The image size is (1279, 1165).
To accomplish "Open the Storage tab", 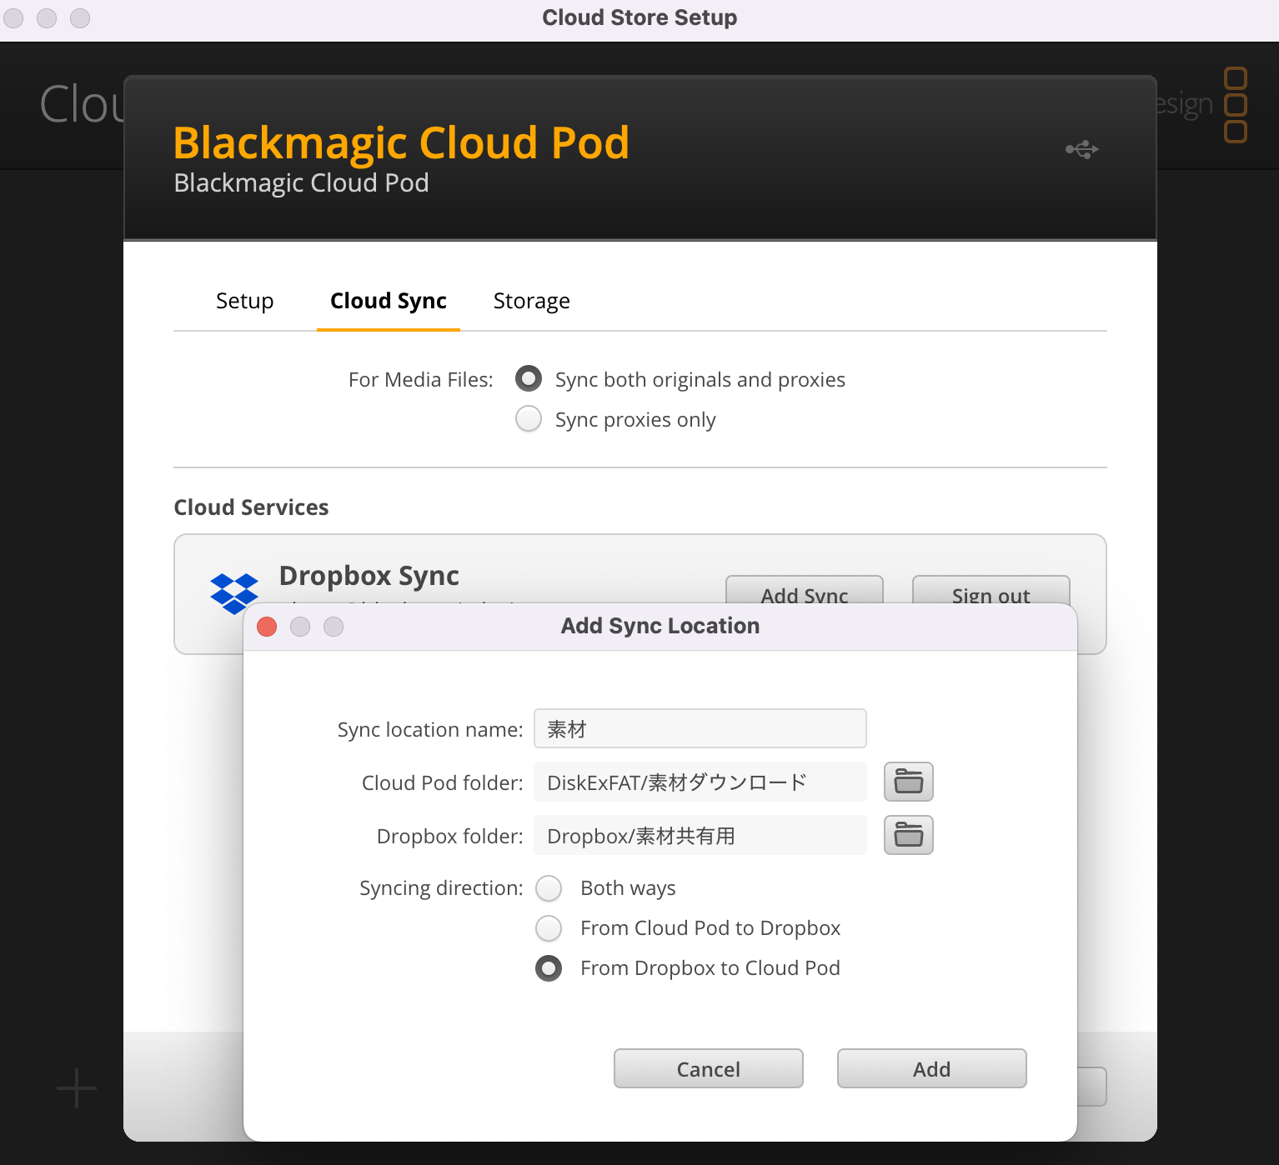I will [x=531, y=301].
